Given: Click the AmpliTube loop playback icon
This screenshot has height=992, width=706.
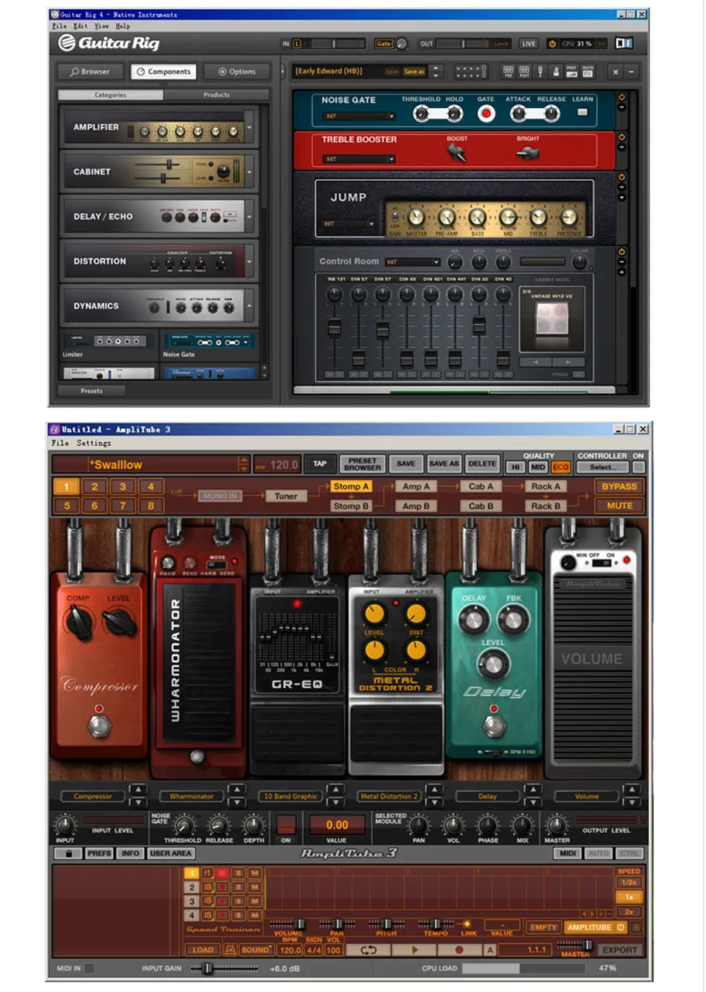Looking at the screenshot, I should pos(369,950).
